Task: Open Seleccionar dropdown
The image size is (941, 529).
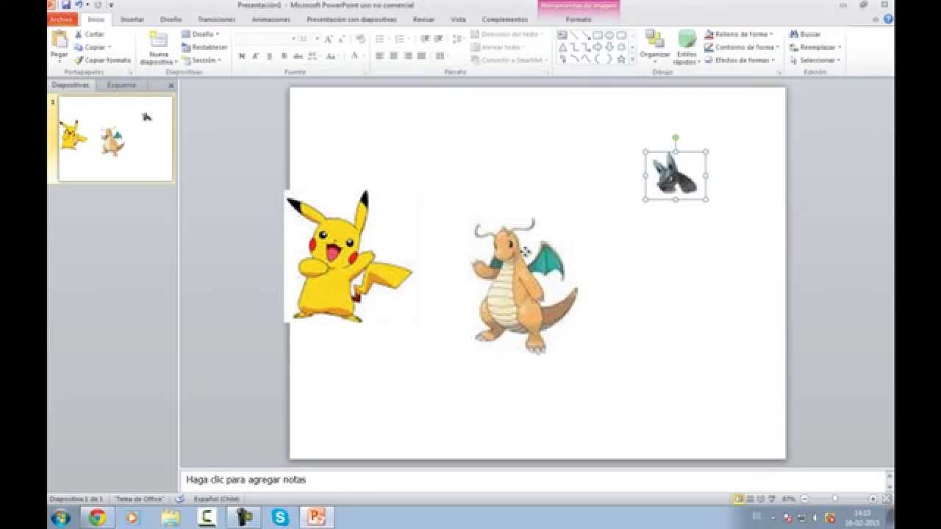Action: 815,60
